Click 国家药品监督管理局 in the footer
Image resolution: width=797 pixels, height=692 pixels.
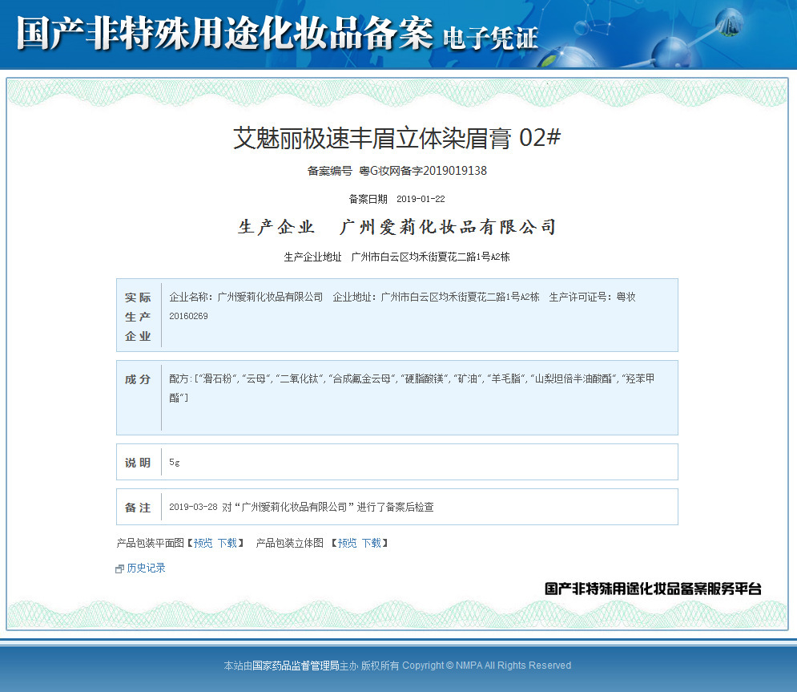[296, 665]
